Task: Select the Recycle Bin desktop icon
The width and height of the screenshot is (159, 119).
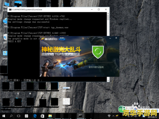Action: point(5,38)
